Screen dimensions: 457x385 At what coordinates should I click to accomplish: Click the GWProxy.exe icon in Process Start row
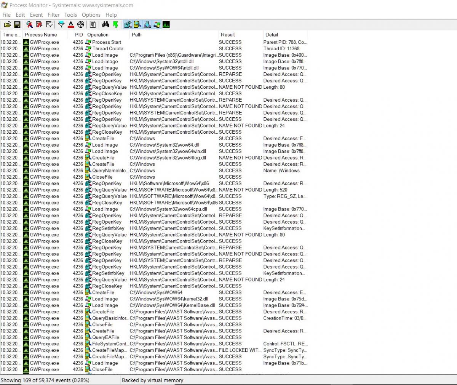26,42
